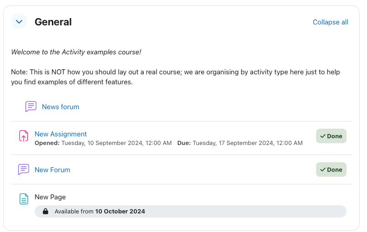Click the New Page title text
This screenshot has height=232, width=367.
pos(50,197)
